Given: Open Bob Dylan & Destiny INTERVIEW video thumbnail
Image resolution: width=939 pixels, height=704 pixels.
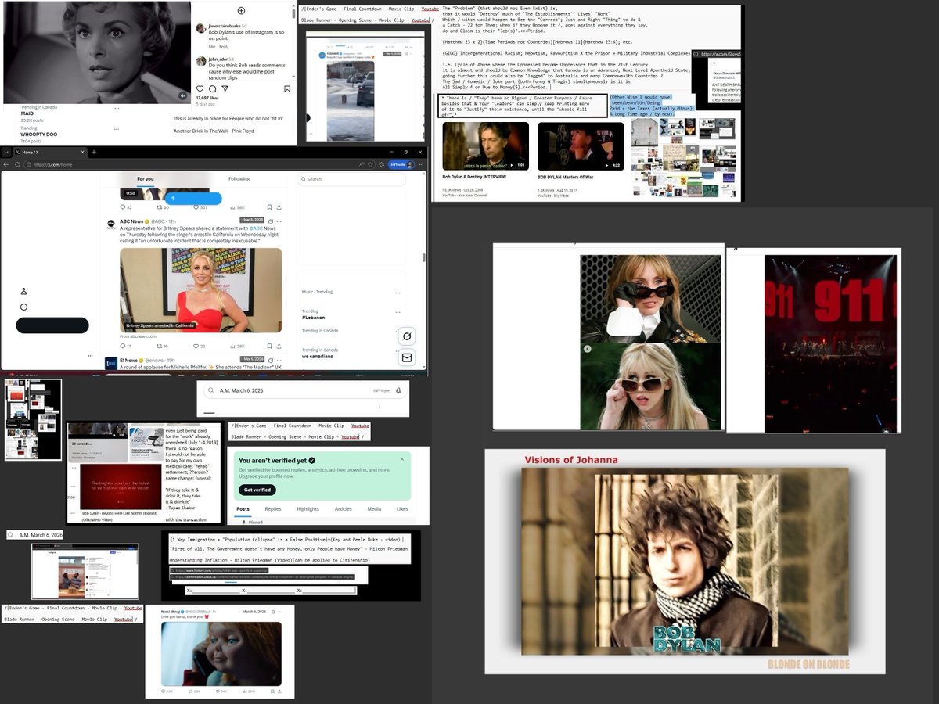Looking at the screenshot, I should 485,146.
